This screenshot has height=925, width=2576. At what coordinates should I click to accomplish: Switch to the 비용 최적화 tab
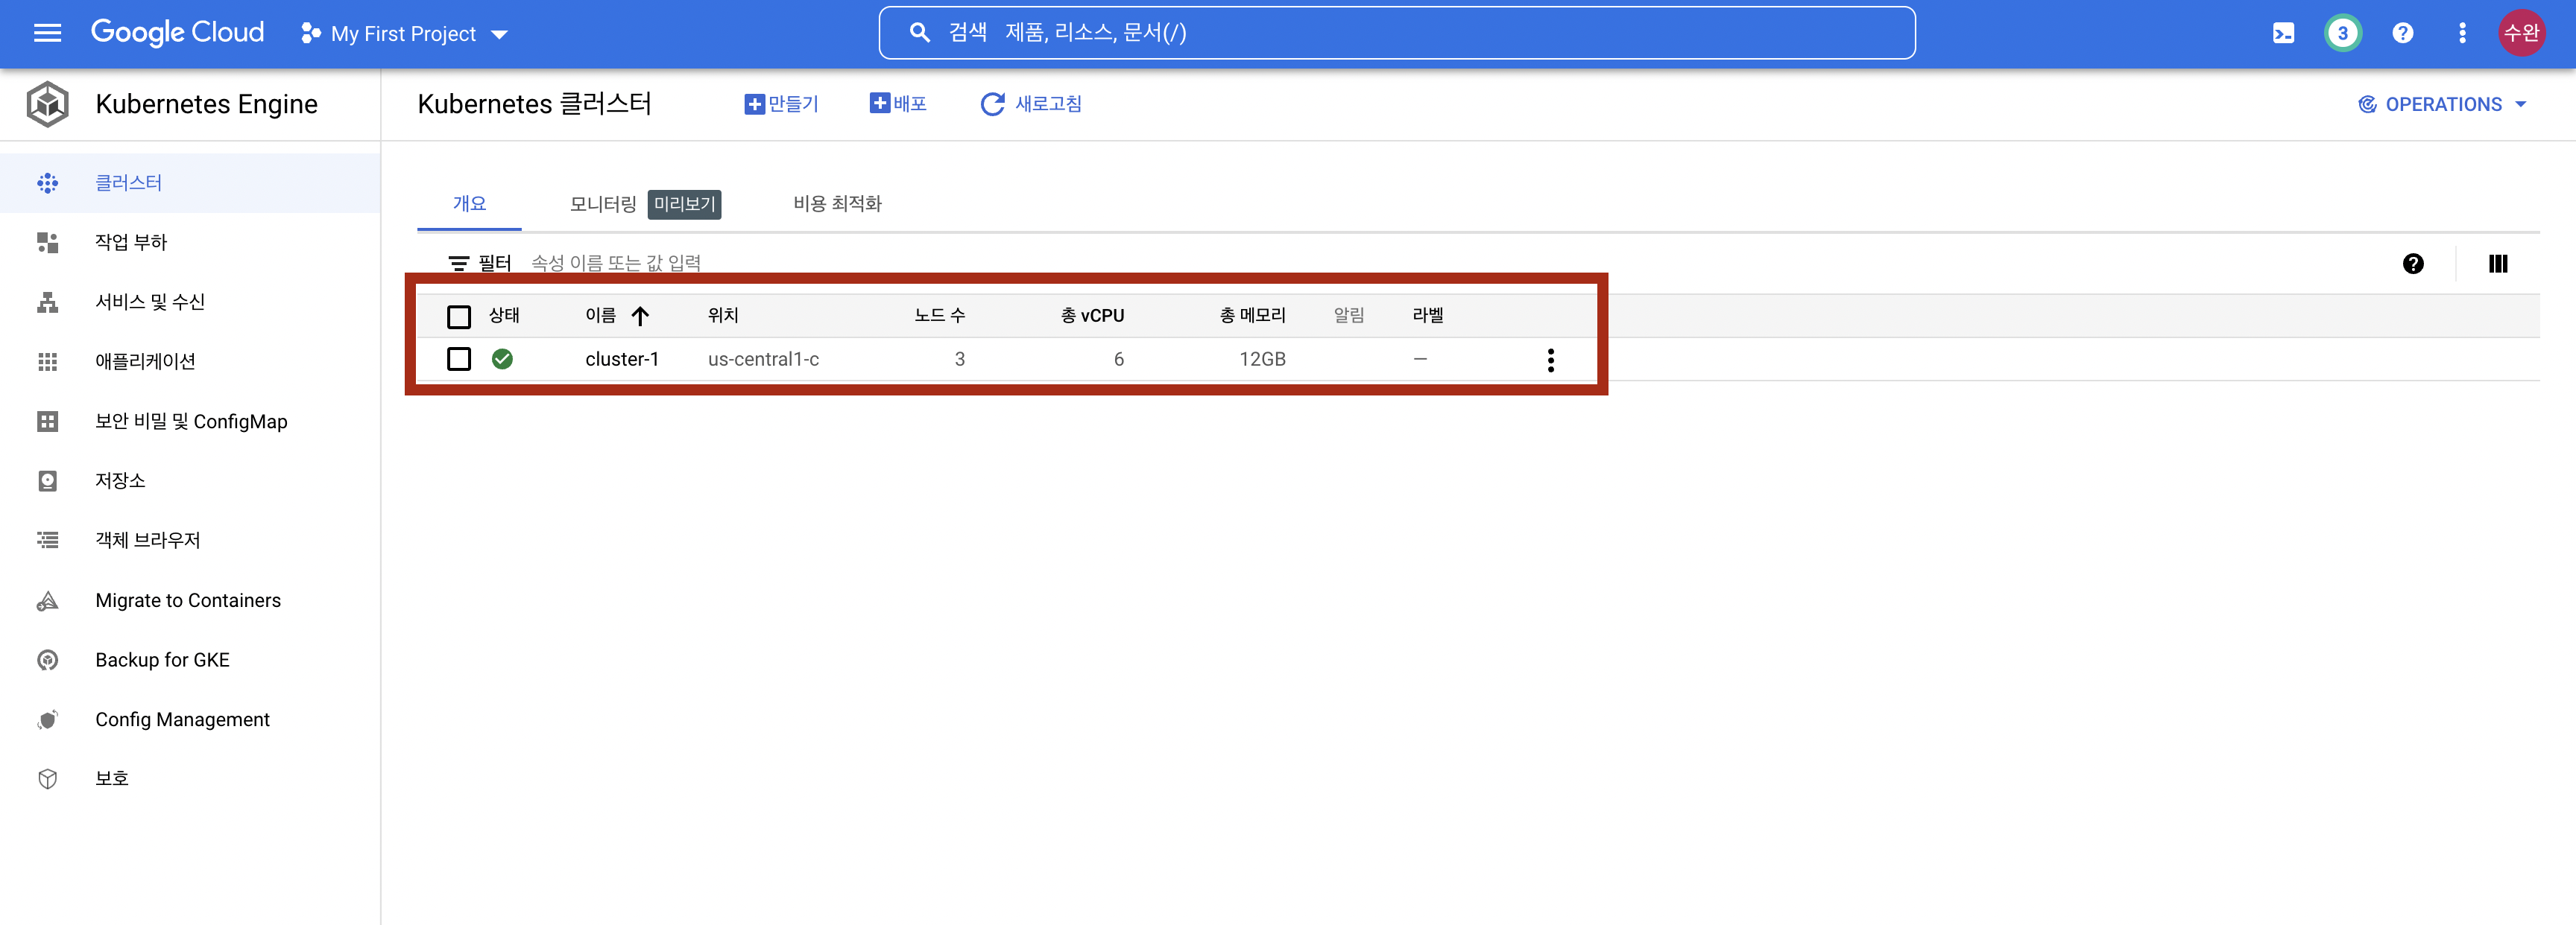point(837,204)
